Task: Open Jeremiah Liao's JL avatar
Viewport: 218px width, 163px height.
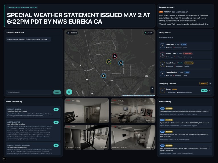Action: pyautogui.click(x=163, y=74)
